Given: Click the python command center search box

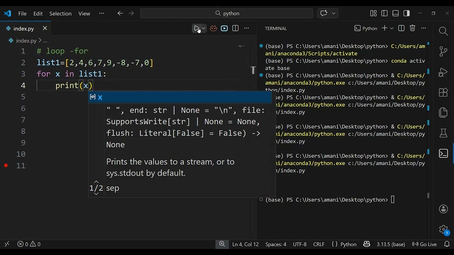Looking at the screenshot, I should coord(227,13).
